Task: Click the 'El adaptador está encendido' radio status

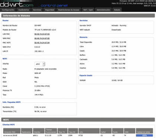Action: tap(45, 69)
